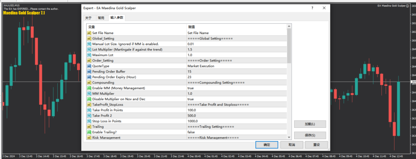
Task: Cancel with the 取消 button
Action: tap(292, 145)
